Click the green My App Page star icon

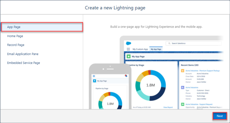(128, 57)
